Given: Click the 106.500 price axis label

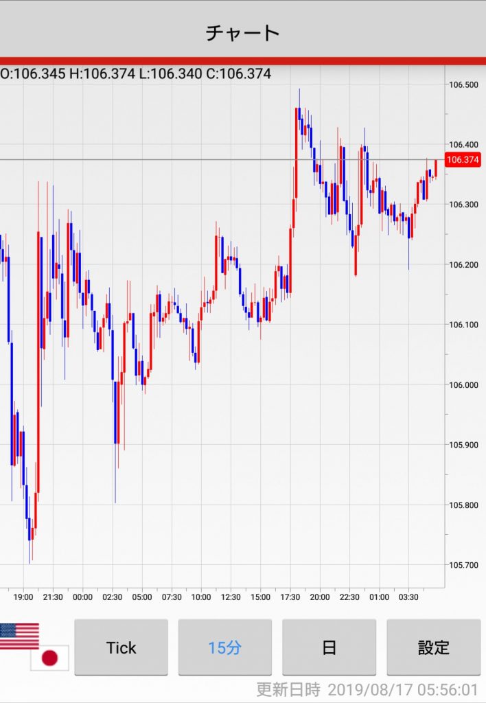Looking at the screenshot, I should pyautogui.click(x=463, y=84).
